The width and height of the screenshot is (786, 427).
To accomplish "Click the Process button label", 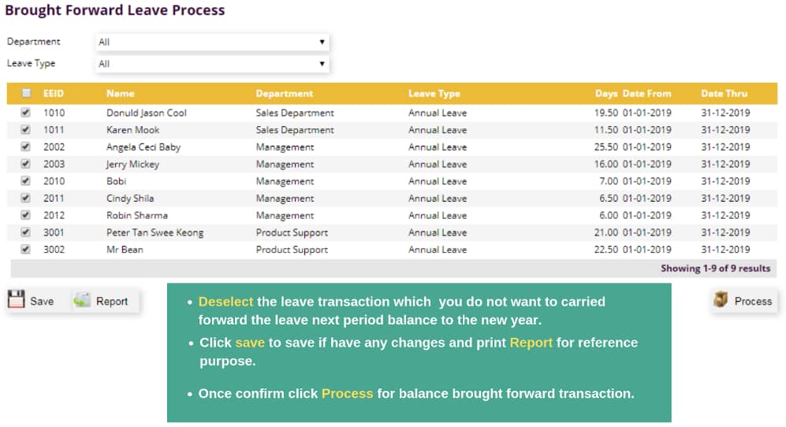I will (753, 301).
